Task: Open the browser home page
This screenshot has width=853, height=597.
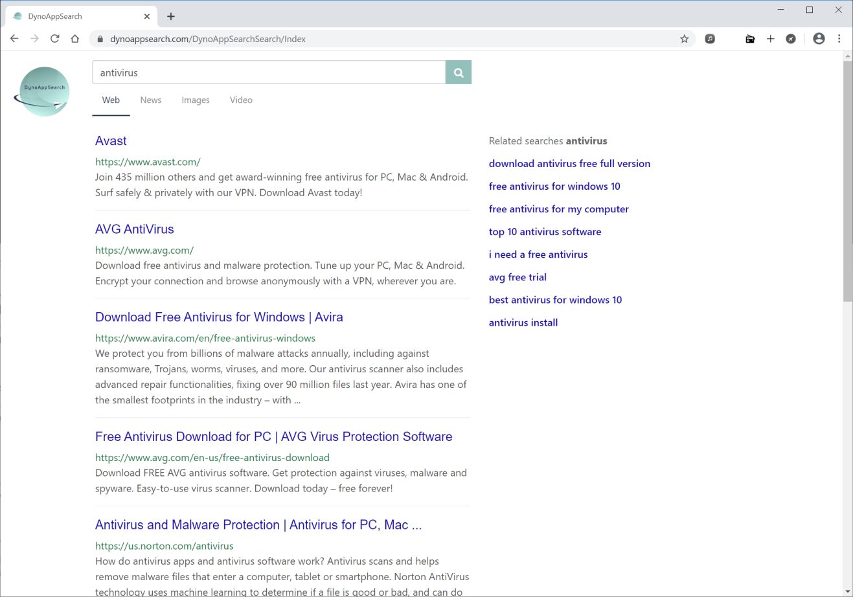Action: 75,39
